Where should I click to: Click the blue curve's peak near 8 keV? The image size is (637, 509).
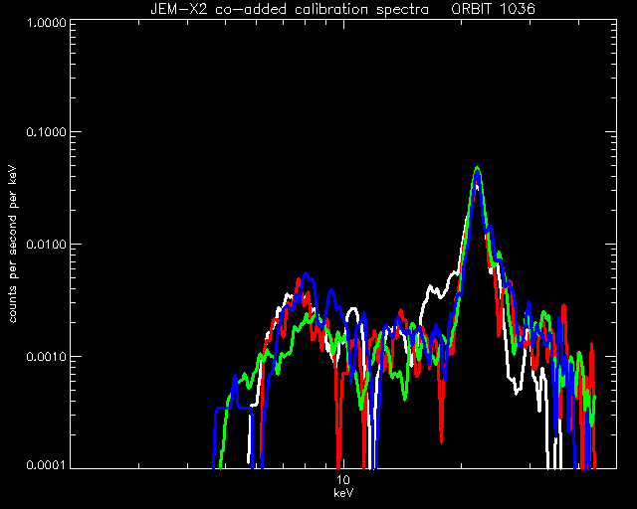click(306, 274)
